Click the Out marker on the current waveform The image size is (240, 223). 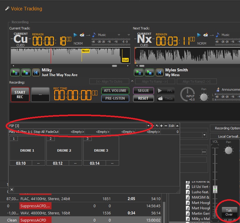pos(125,60)
